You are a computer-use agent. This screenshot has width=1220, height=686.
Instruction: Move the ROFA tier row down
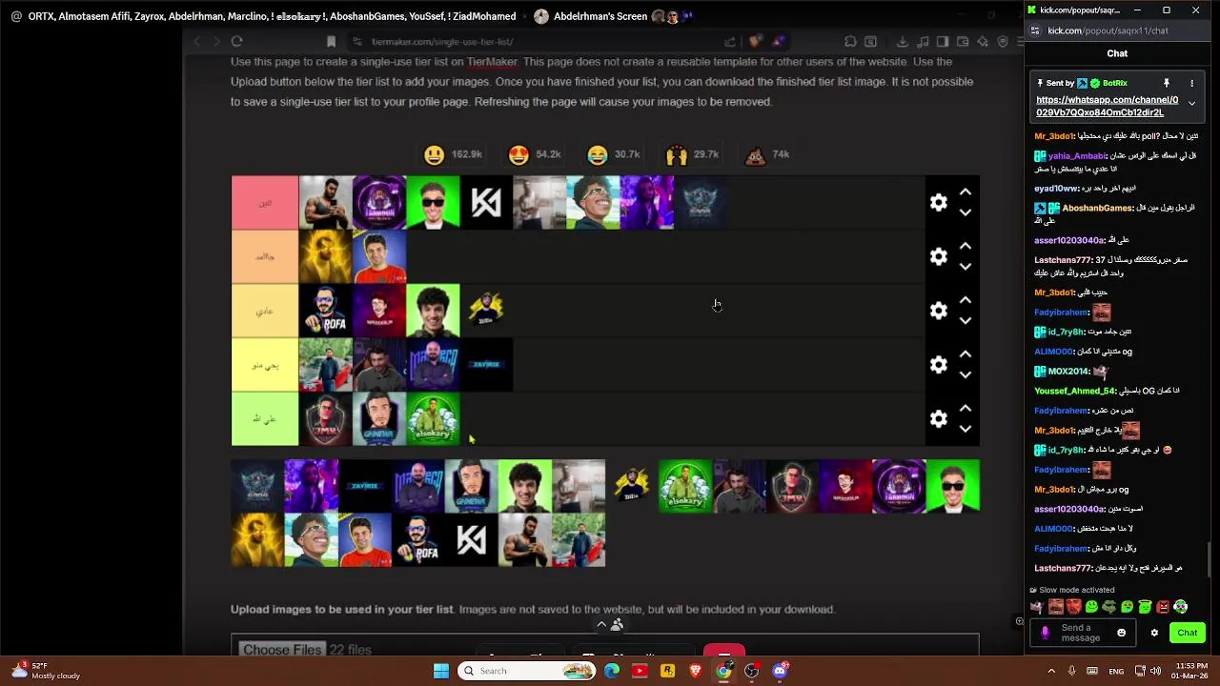click(x=965, y=321)
